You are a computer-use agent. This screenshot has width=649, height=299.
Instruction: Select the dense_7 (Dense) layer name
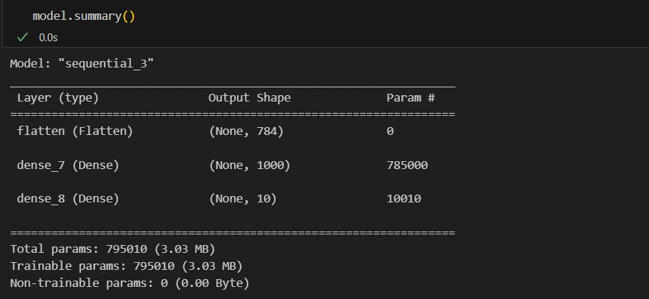(68, 165)
